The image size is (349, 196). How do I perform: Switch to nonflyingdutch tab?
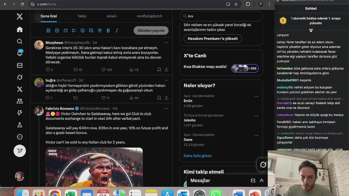[149, 16]
